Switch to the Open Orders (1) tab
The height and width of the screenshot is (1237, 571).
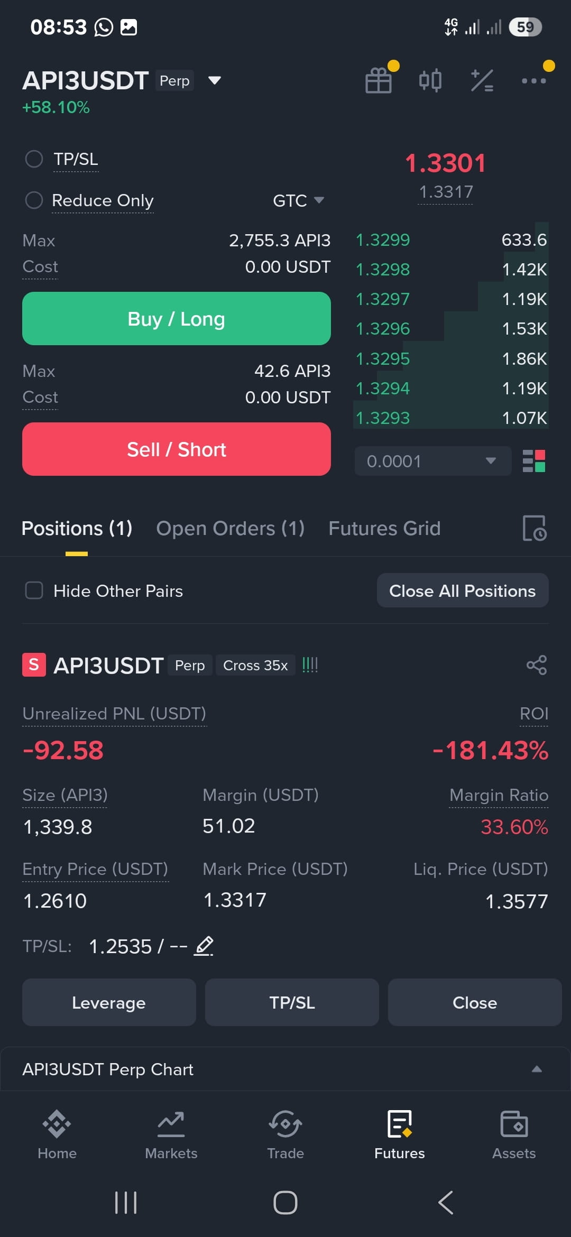[x=230, y=528]
